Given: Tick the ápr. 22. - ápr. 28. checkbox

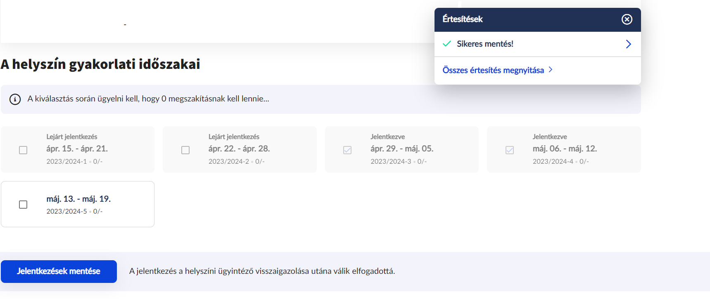Looking at the screenshot, I should [185, 150].
